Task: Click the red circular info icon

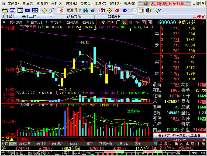Action: coord(117,10)
